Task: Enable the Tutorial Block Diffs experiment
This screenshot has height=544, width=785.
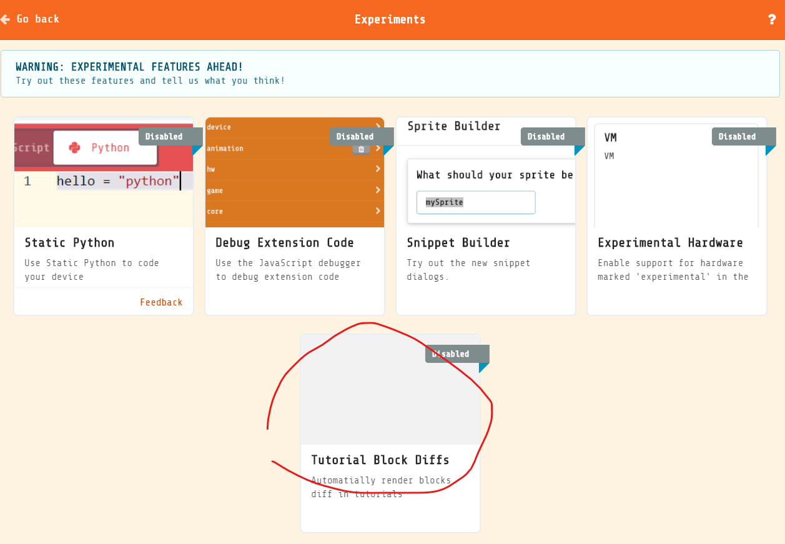Action: pyautogui.click(x=450, y=354)
